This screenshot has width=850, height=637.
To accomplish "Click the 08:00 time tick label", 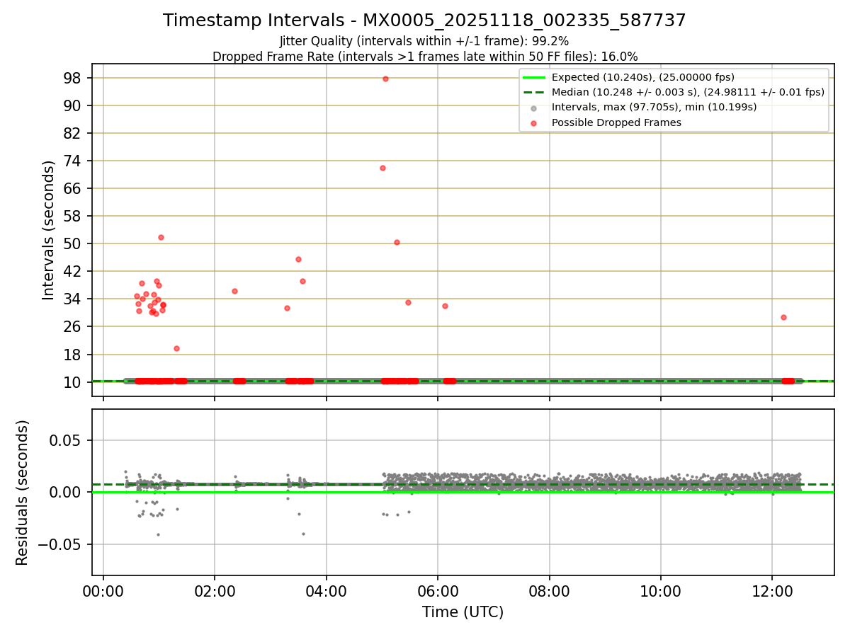I will (x=549, y=590).
